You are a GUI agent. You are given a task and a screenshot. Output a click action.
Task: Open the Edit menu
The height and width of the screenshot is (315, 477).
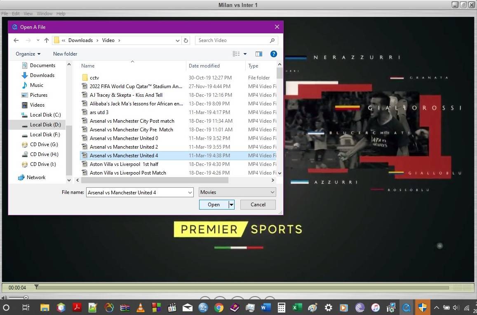tap(16, 14)
